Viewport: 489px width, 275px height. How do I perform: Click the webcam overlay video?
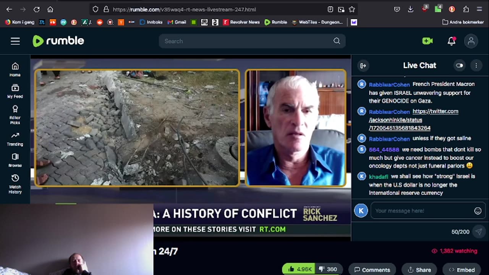point(76,239)
